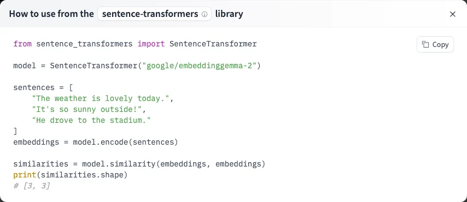
Task: Click SentenceTransformer at end of import line
Action: click(x=213, y=44)
